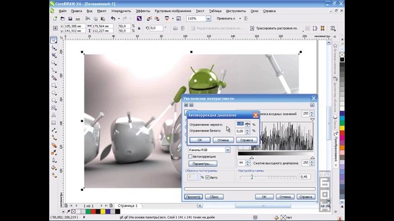Click the Cut scissors icon
This screenshot has width=394, height=221.
click(x=87, y=18)
